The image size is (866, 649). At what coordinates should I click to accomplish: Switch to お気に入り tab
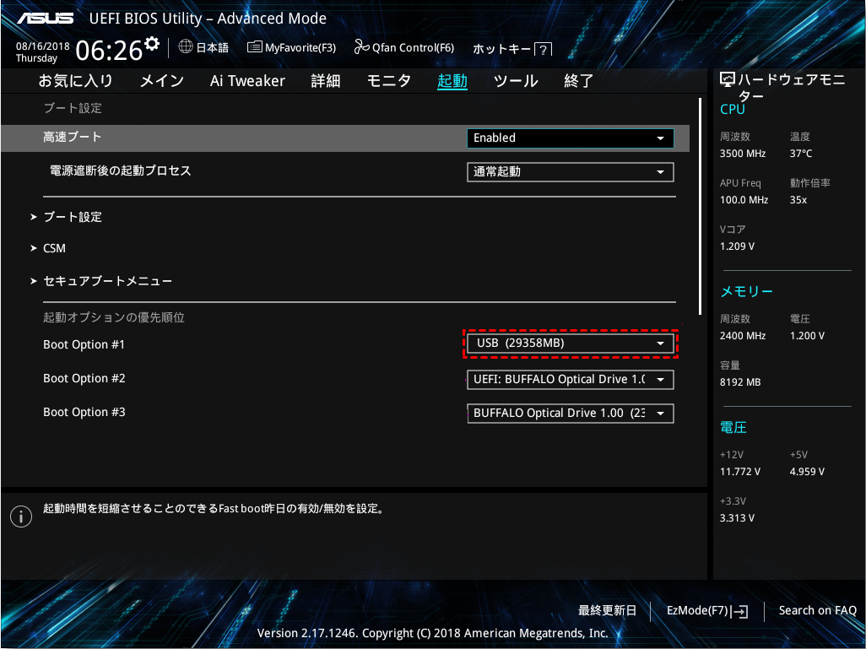76,81
